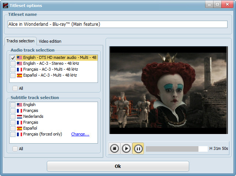Select the Español AC-3 audio track flag
The image size is (236, 176).
point(20,75)
